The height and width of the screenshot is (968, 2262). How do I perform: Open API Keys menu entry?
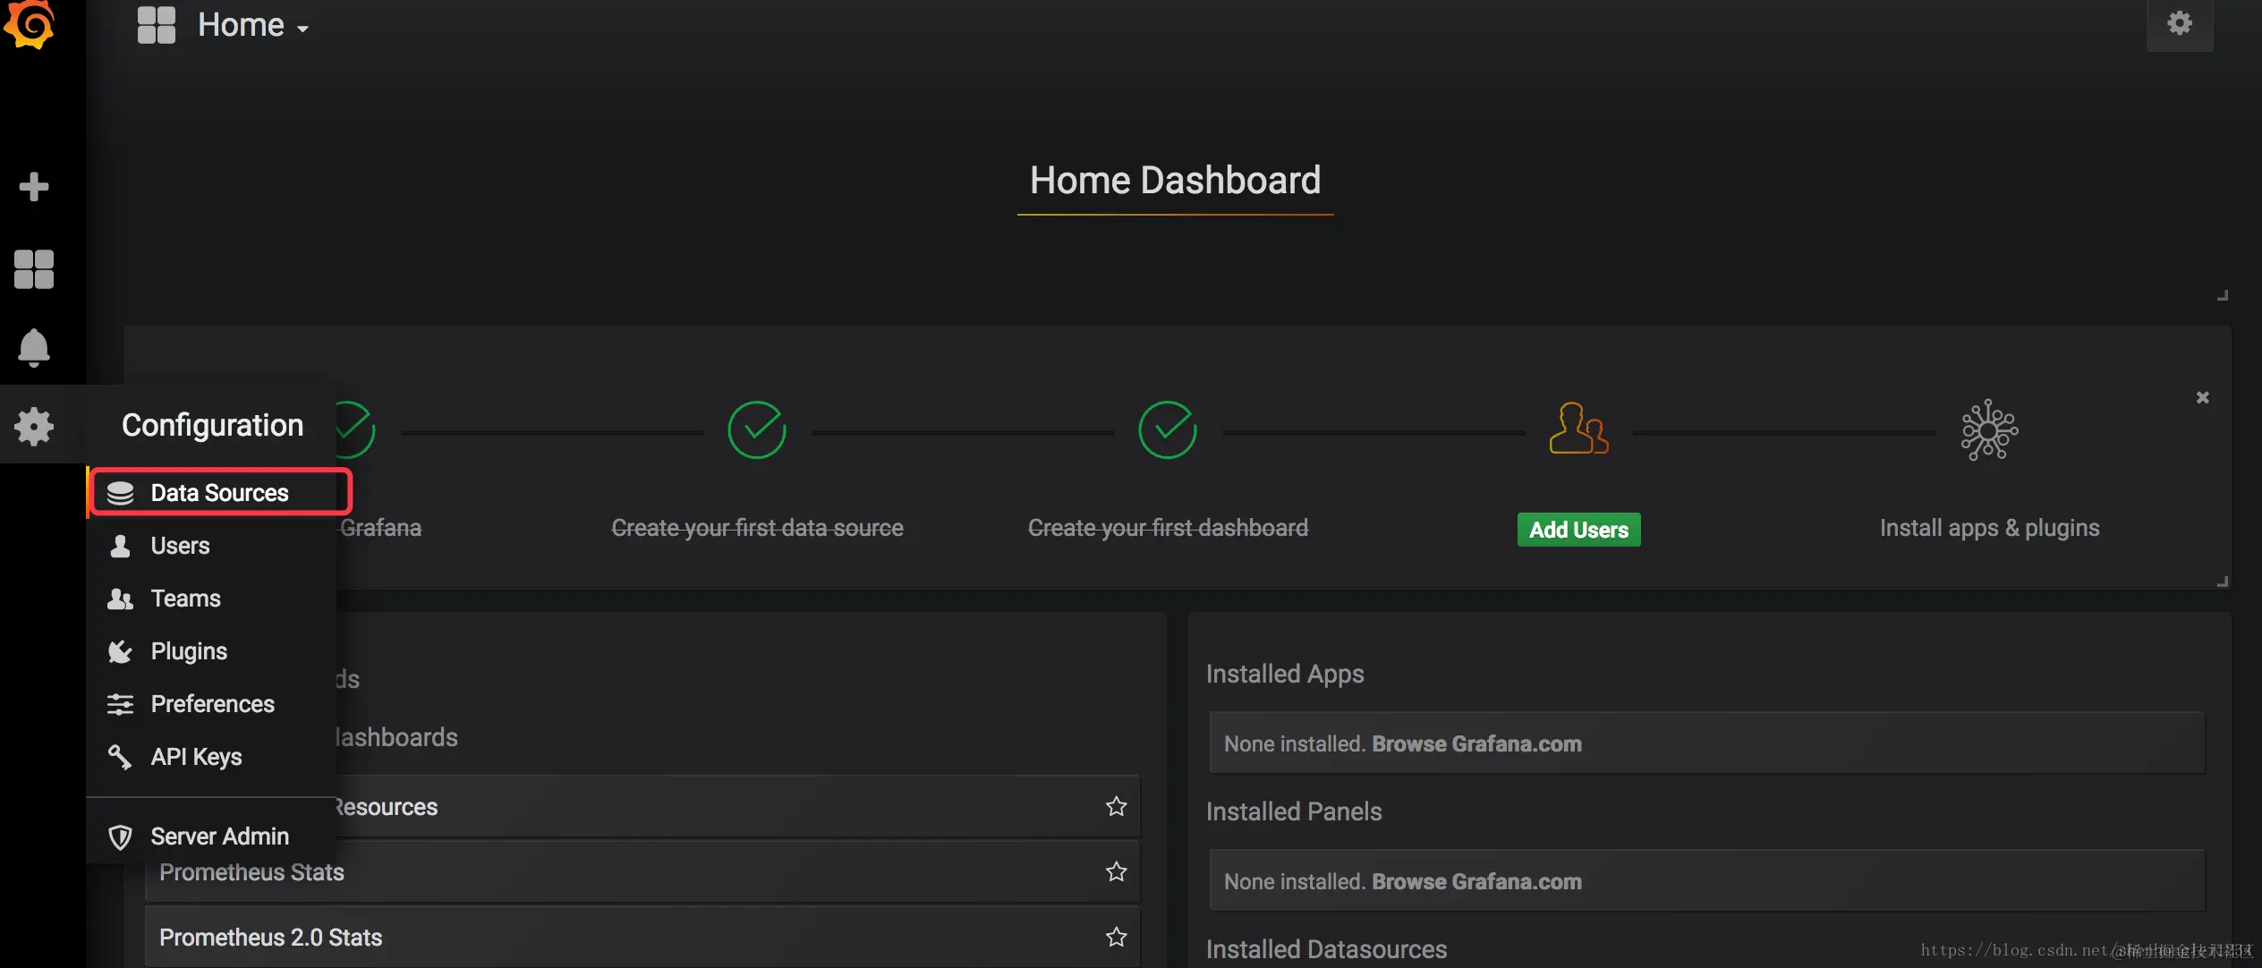[x=196, y=757]
